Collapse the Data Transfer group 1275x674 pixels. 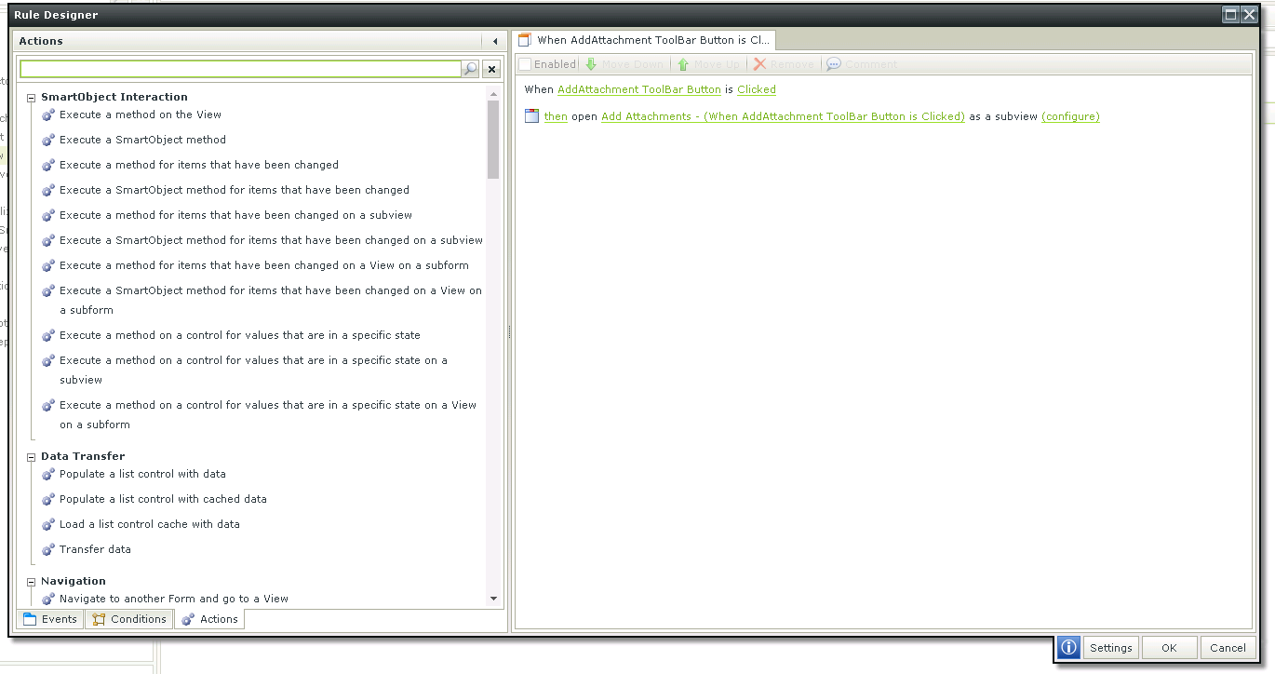coord(31,457)
